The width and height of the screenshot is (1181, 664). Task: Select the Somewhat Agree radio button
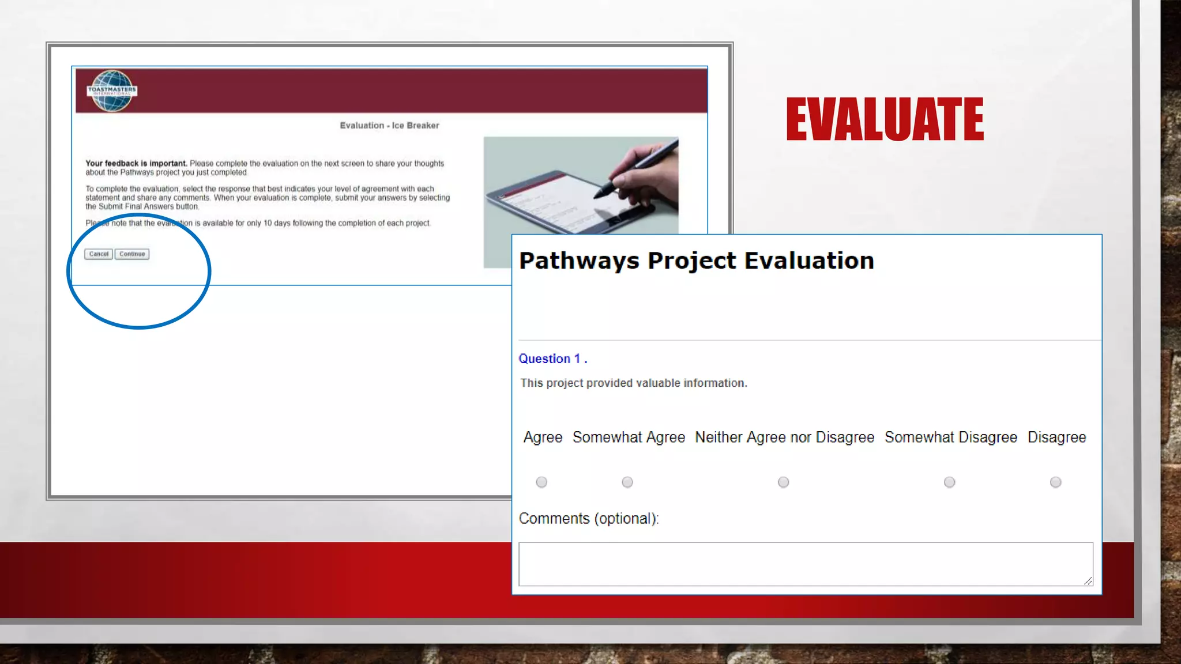tap(627, 482)
